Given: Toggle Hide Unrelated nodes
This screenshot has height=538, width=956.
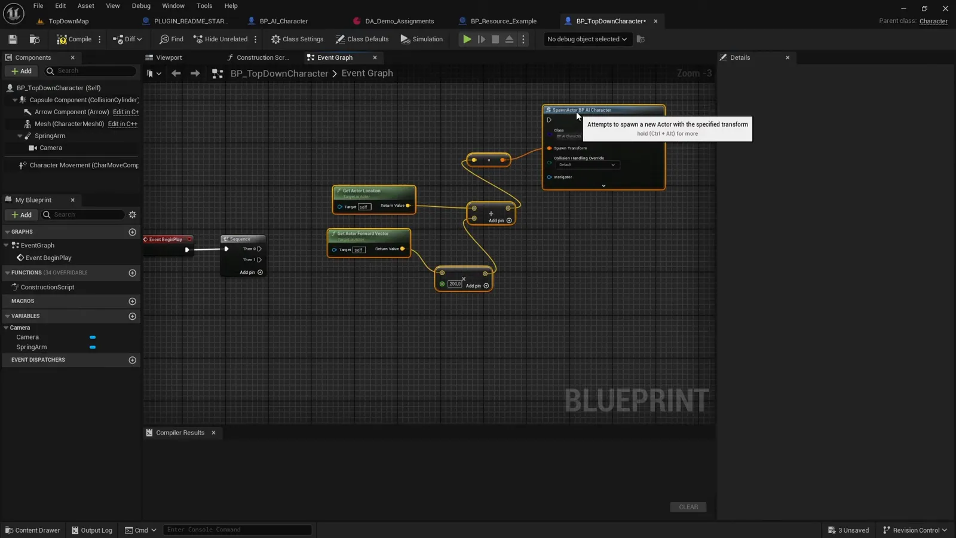Looking at the screenshot, I should coord(220,39).
